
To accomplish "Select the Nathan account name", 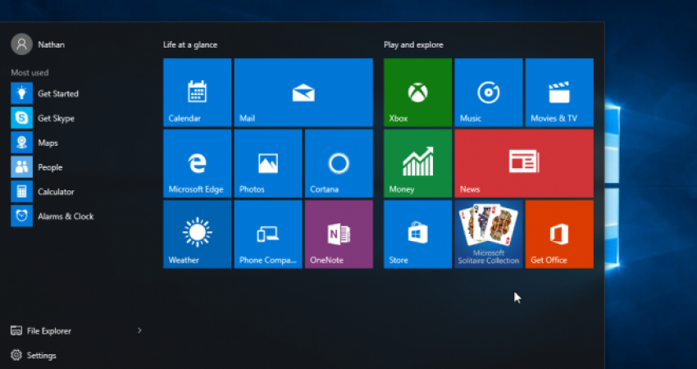I will click(51, 45).
